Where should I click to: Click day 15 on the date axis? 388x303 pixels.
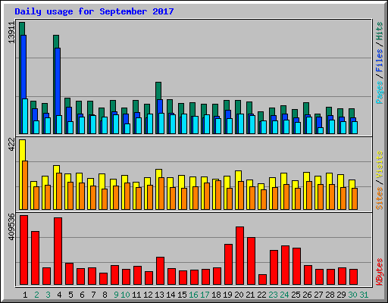(182, 295)
